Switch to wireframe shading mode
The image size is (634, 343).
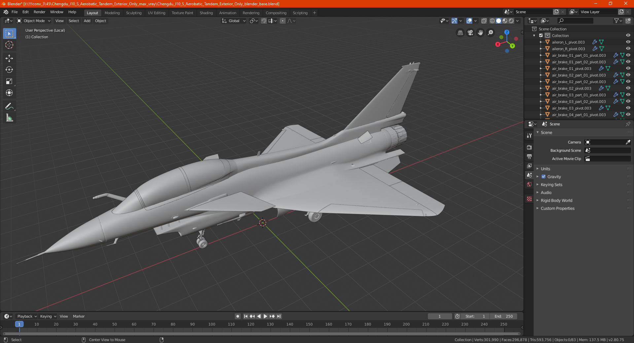point(492,21)
